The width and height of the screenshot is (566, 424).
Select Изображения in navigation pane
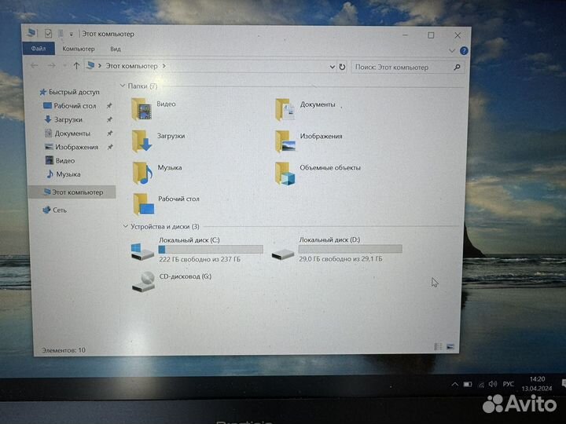click(x=72, y=147)
